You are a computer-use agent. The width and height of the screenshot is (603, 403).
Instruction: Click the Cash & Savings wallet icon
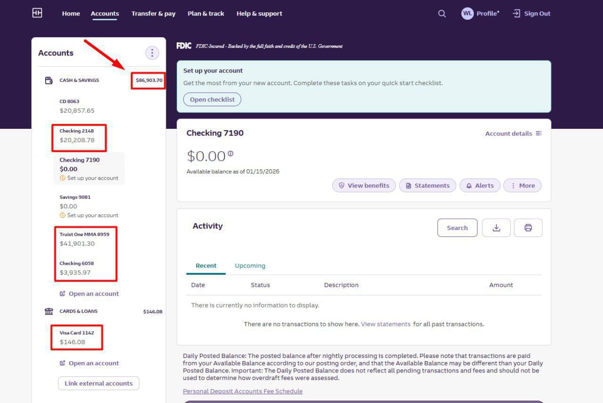click(x=49, y=80)
